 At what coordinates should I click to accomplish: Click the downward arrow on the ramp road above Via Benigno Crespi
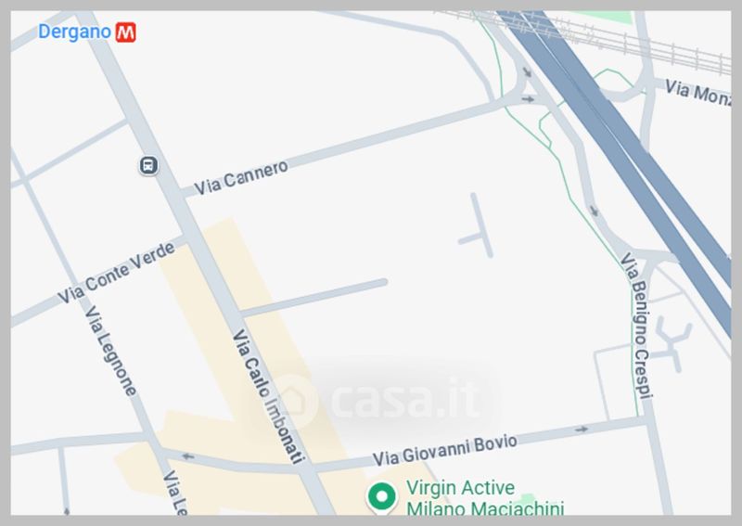coord(594,211)
